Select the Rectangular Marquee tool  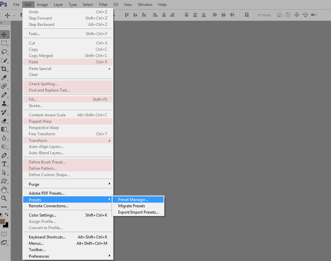point(4,43)
